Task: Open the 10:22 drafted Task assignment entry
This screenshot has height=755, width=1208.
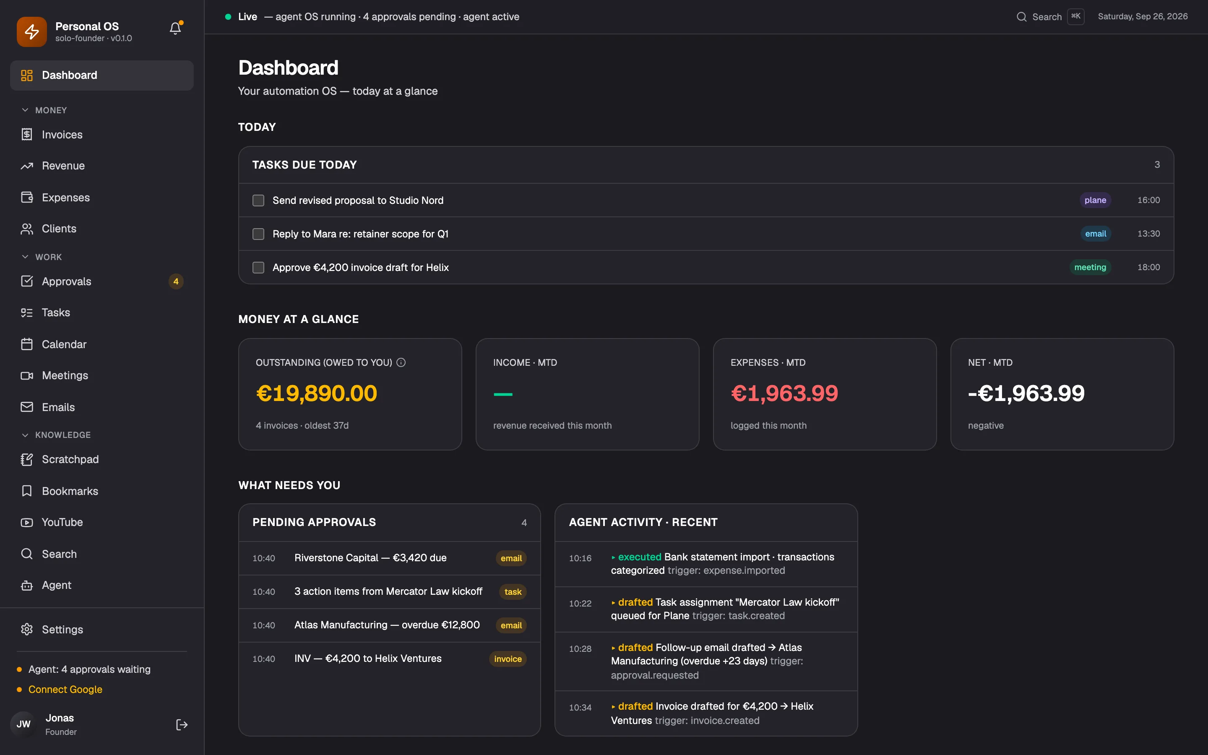Action: point(706,609)
